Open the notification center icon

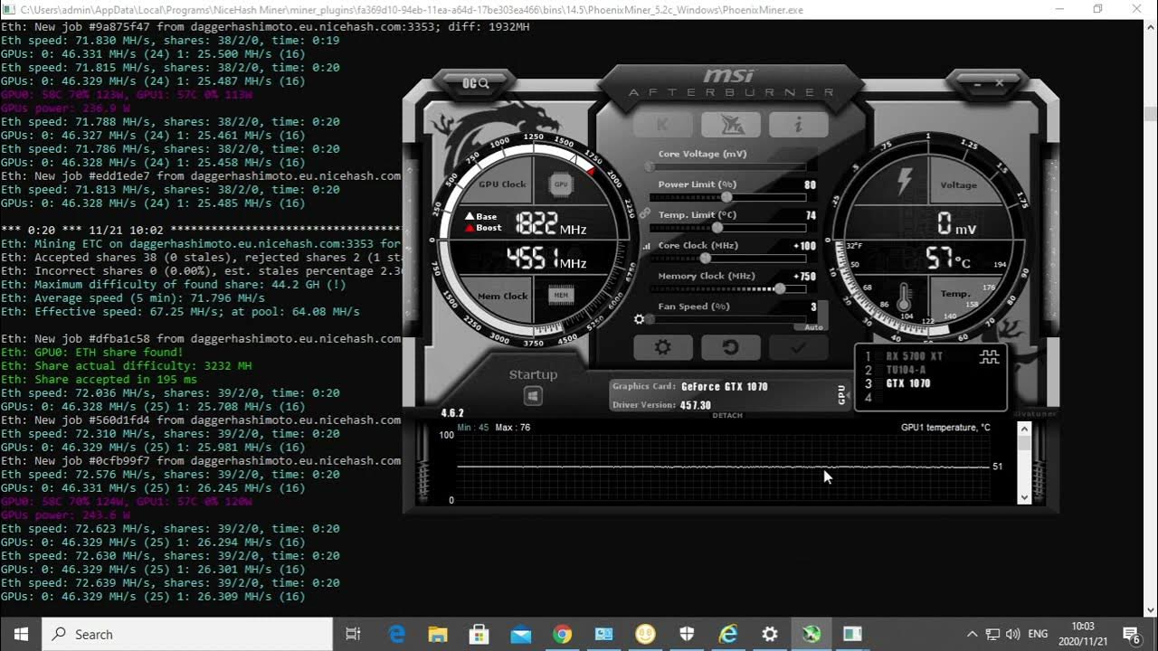click(x=1131, y=635)
